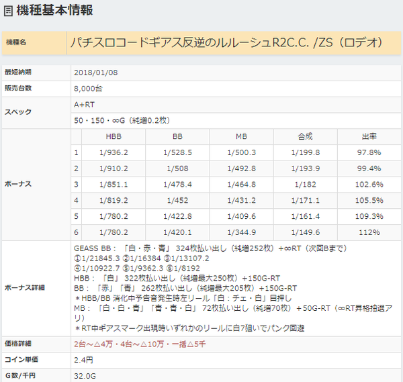Select setting 6 combined value 1/149.6
The height and width of the screenshot is (382, 403).
pyautogui.click(x=306, y=232)
